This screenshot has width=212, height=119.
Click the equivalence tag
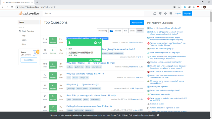[97, 67]
